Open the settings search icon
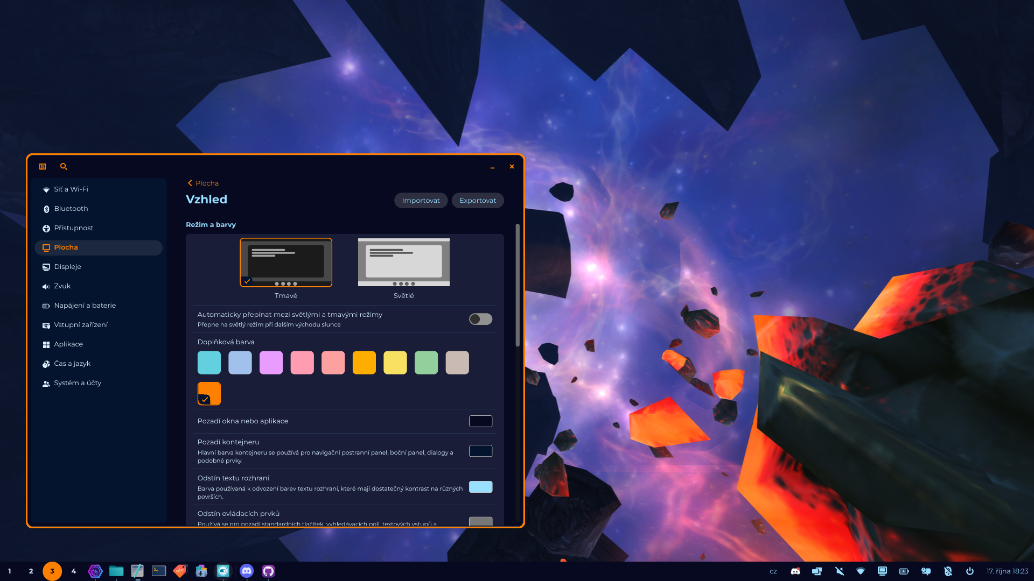The image size is (1034, 581). coord(64,167)
